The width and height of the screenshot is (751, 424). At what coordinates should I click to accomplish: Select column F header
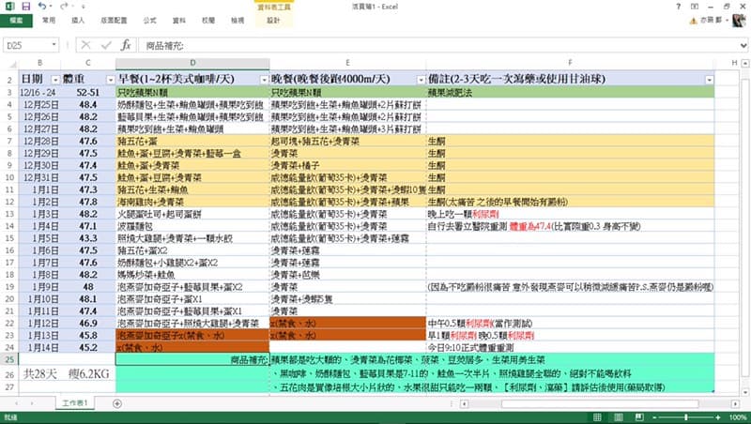[x=570, y=63]
